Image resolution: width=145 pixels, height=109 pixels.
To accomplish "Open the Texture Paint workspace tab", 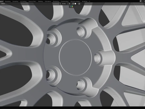I will click(x=32, y=2).
